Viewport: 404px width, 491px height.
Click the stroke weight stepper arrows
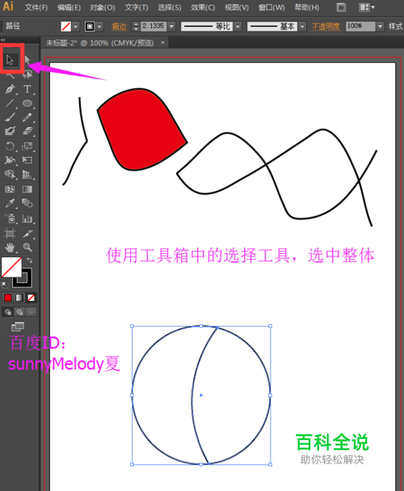[136, 27]
